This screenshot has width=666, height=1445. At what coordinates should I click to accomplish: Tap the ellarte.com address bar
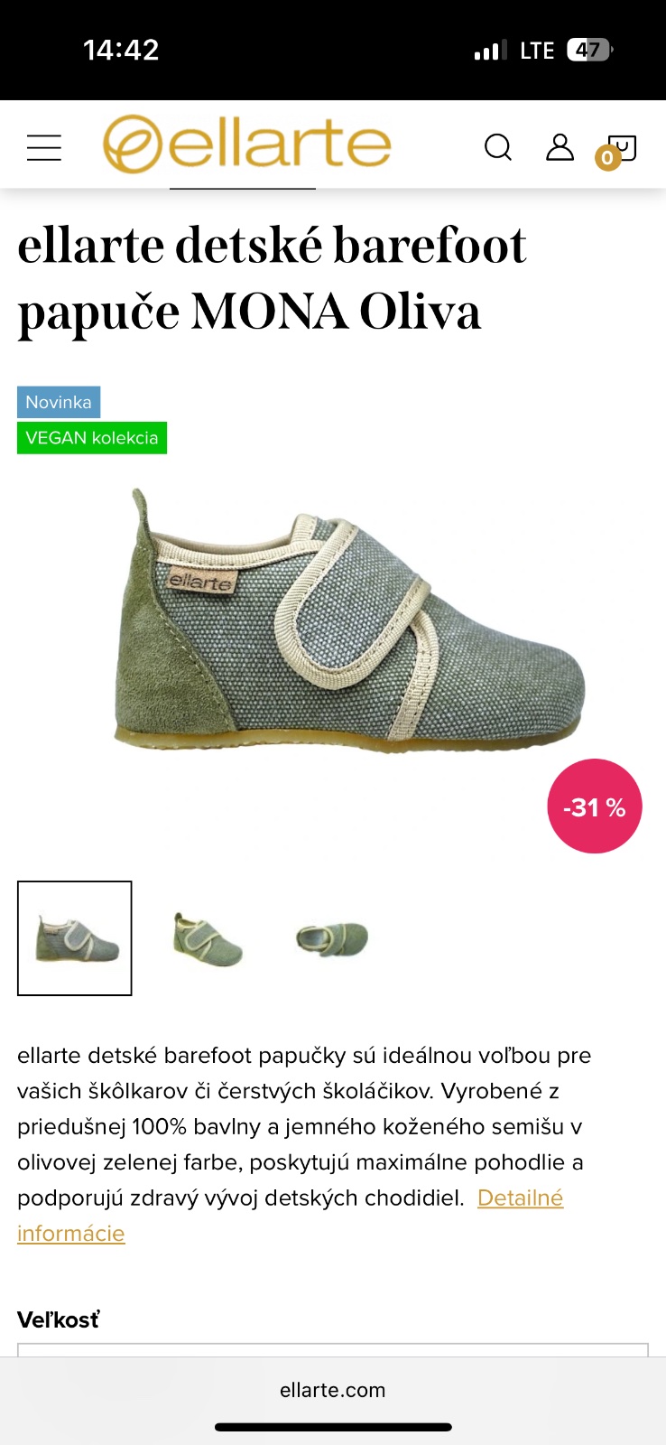(333, 1390)
